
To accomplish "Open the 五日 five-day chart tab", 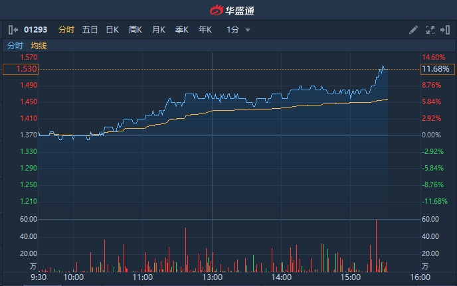I will point(90,30).
